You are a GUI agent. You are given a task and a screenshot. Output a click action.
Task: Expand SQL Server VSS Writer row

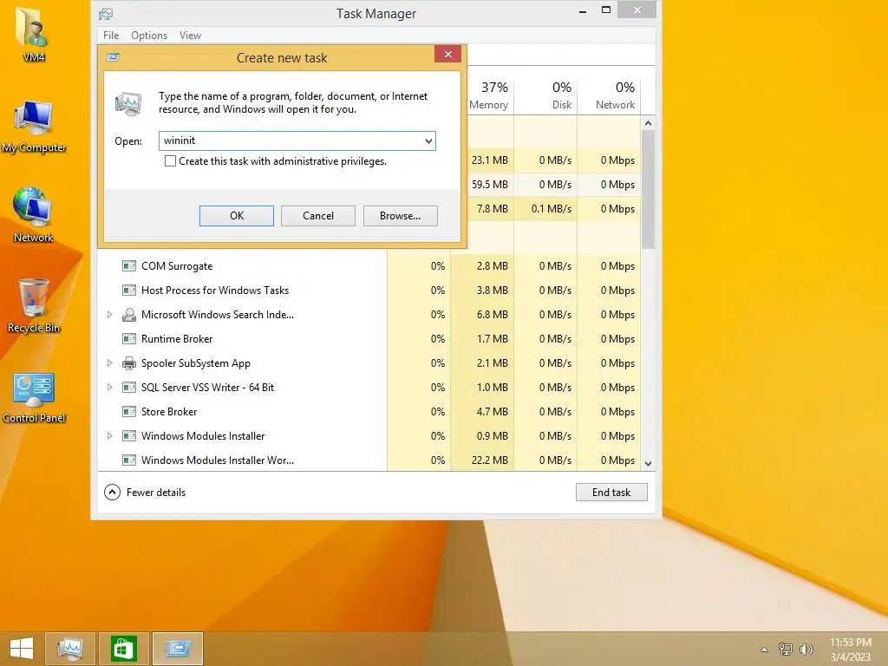coord(110,388)
